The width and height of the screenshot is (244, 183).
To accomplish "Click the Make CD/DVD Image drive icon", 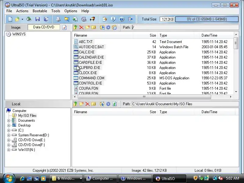I will (58, 19).
